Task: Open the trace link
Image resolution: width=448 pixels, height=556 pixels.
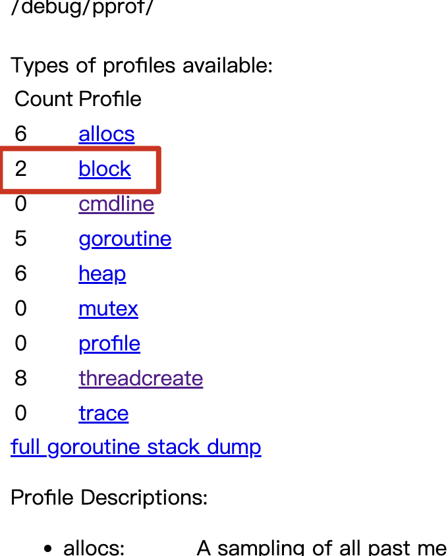Action: [x=103, y=413]
